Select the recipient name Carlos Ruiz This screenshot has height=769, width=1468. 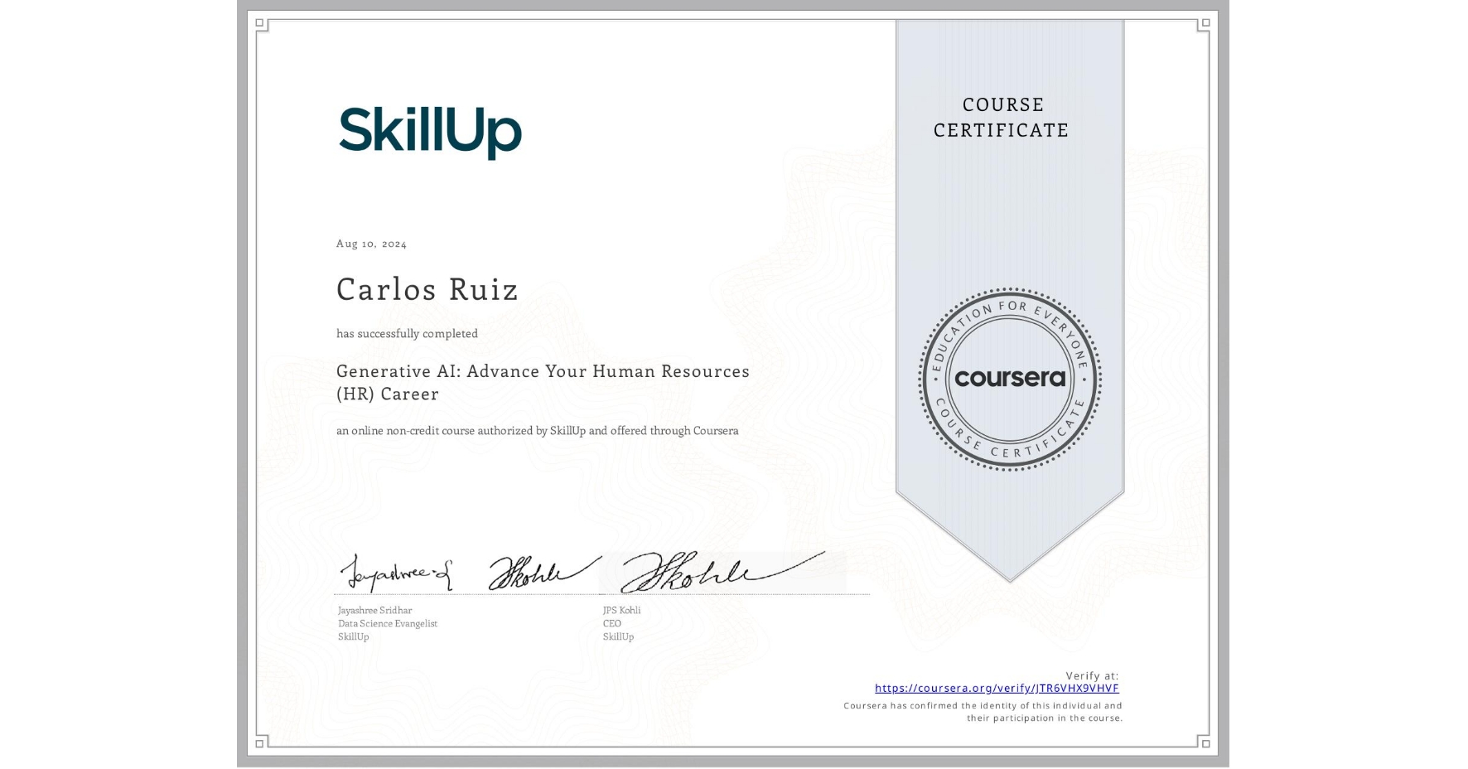[427, 289]
